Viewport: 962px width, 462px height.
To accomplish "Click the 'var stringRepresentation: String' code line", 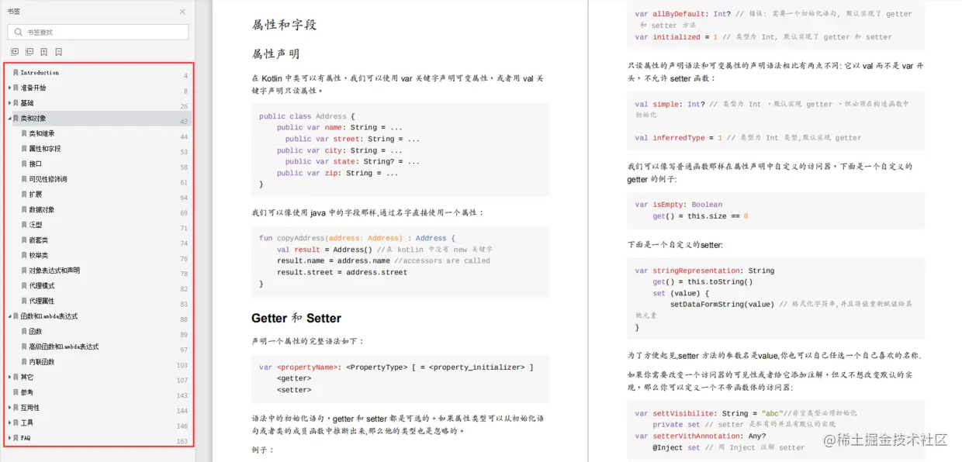I will [704, 271].
